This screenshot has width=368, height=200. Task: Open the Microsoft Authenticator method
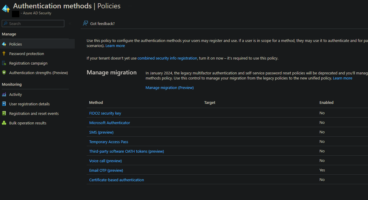(110, 123)
